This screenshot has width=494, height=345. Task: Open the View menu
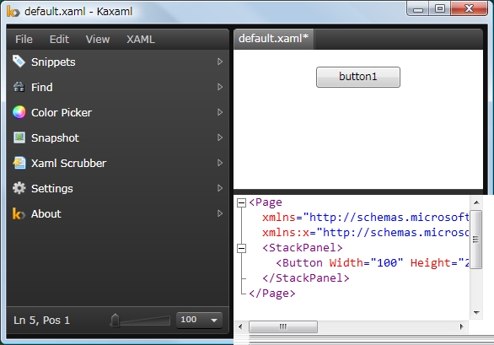pos(98,40)
